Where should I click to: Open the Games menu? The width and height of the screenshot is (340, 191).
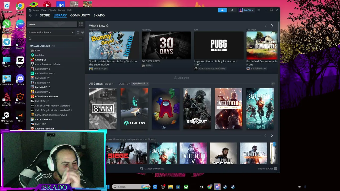tap(61, 10)
